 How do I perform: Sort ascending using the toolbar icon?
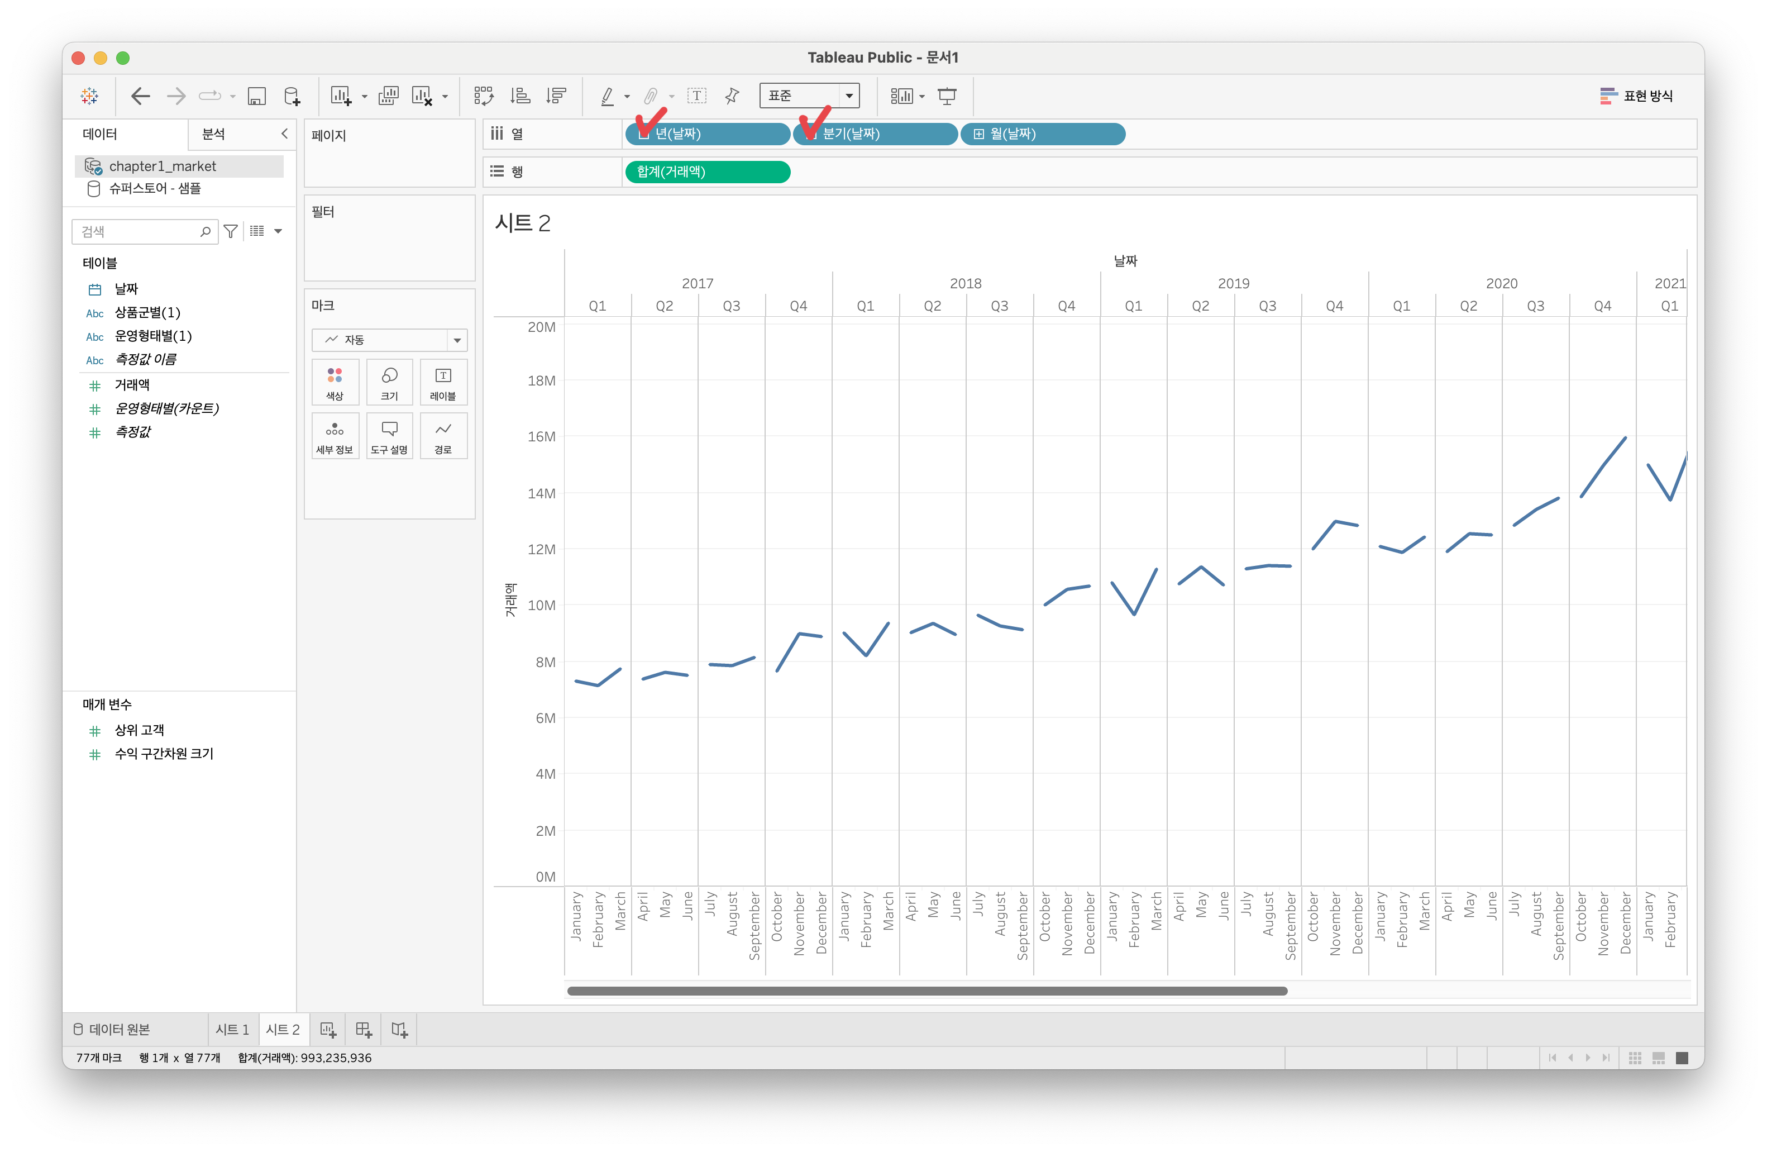click(x=520, y=96)
